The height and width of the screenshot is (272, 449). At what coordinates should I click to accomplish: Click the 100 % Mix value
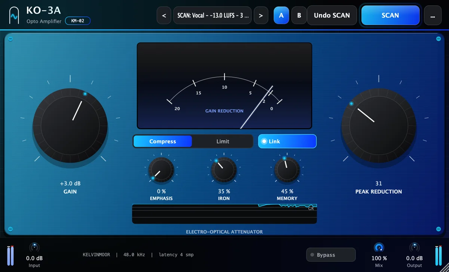coord(379,258)
